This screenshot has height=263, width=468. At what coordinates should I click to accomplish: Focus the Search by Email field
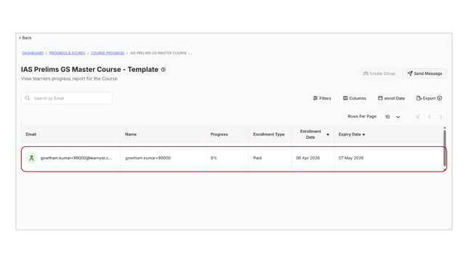click(x=67, y=98)
